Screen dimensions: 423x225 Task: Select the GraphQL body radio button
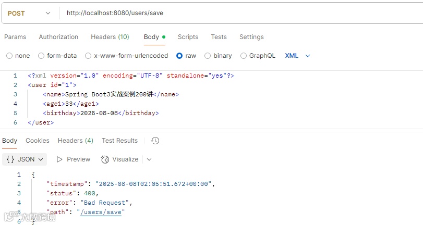[244, 56]
